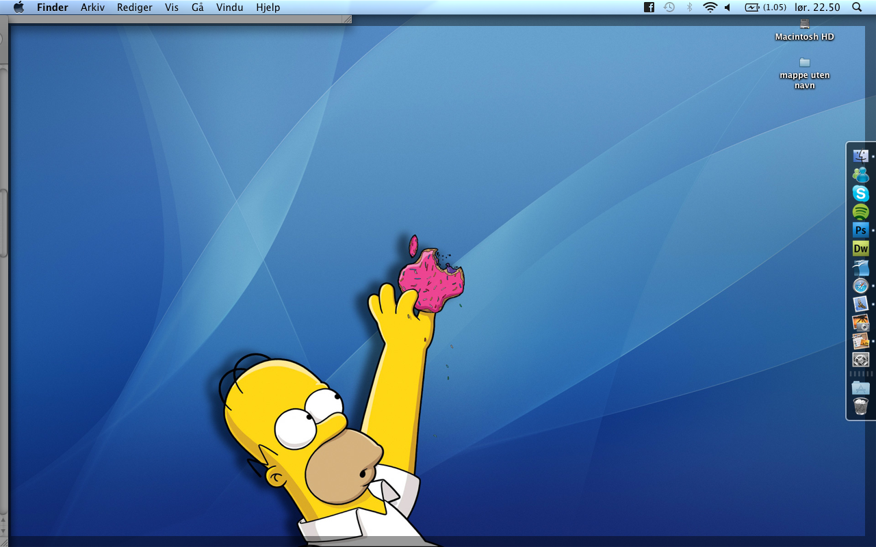Screen dimensions: 876x547
Task: Open Photoshop from the dock
Action: point(860,230)
